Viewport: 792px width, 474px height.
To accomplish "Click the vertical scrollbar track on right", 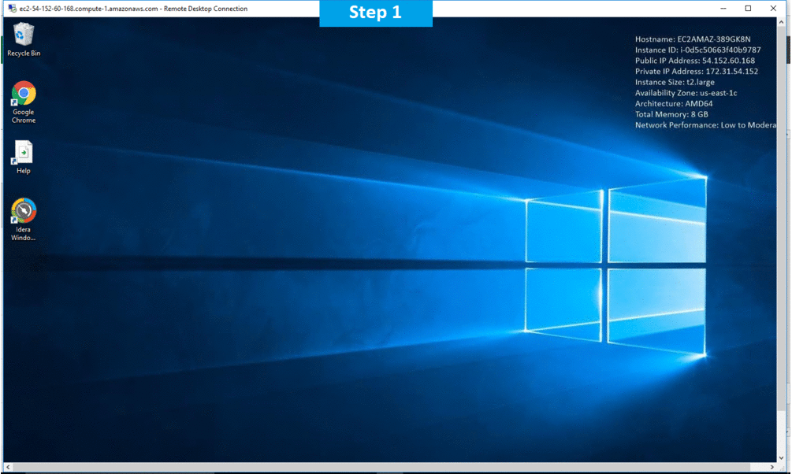I will 782,236.
